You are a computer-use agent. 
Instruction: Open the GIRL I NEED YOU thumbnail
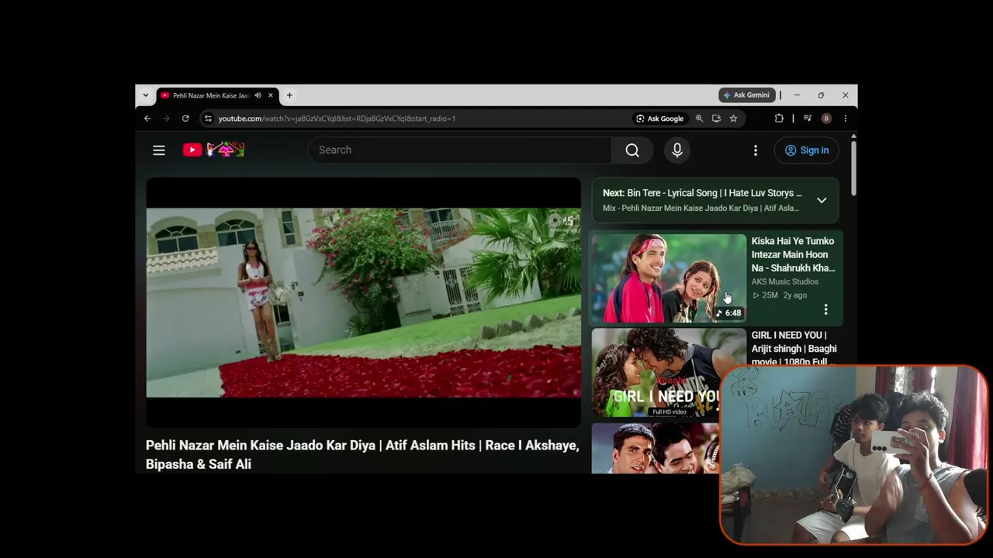point(669,373)
